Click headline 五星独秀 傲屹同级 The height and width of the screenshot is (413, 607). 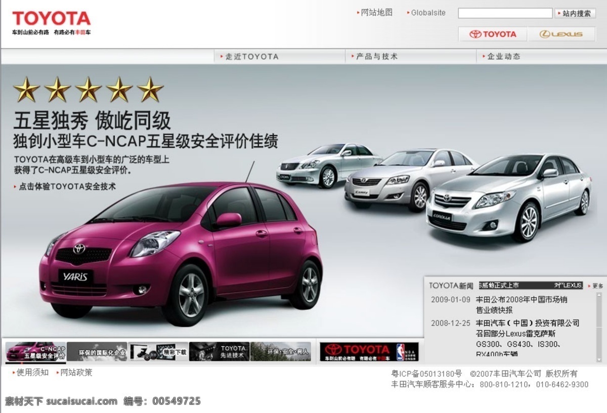[92, 120]
